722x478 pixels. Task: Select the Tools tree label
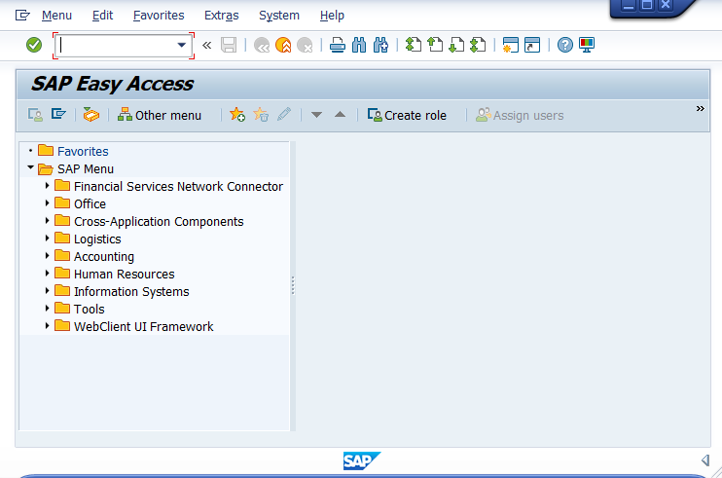[90, 309]
